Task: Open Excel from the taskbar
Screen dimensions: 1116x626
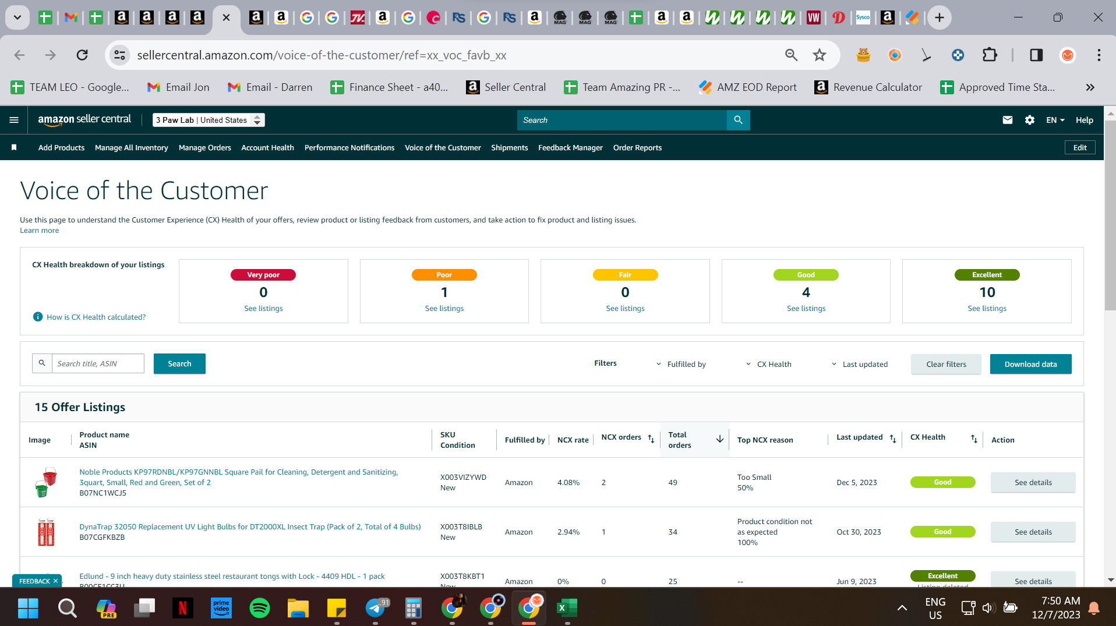Action: [x=567, y=608]
